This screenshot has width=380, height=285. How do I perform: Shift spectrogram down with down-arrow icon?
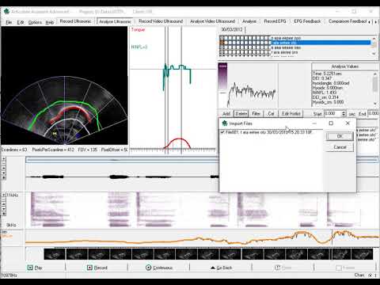click(x=4, y=209)
